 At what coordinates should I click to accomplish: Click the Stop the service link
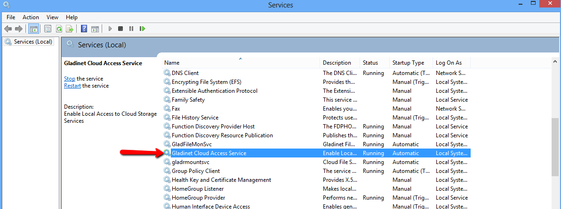pos(69,79)
